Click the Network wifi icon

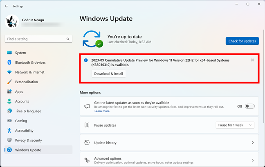[x=9, y=72]
